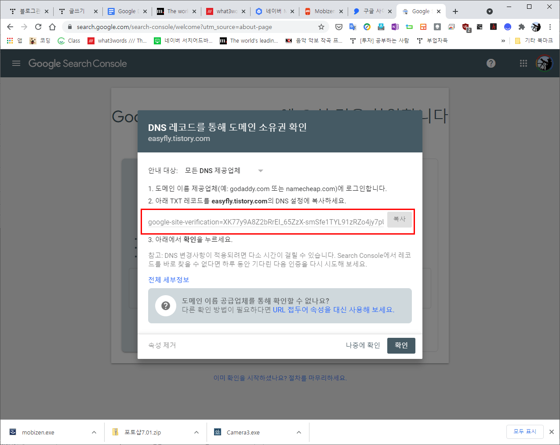Use the URL 접두어 속성 link instead
The height and width of the screenshot is (445, 560).
[334, 310]
